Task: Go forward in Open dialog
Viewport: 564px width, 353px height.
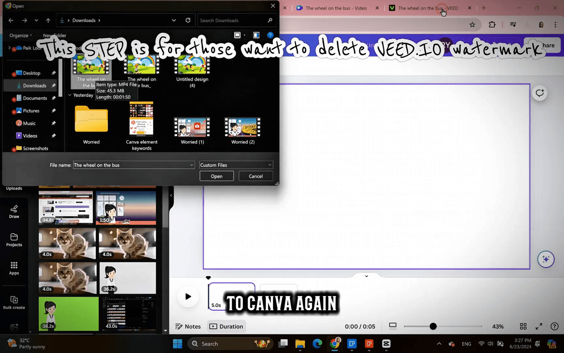Action: pyautogui.click(x=24, y=20)
